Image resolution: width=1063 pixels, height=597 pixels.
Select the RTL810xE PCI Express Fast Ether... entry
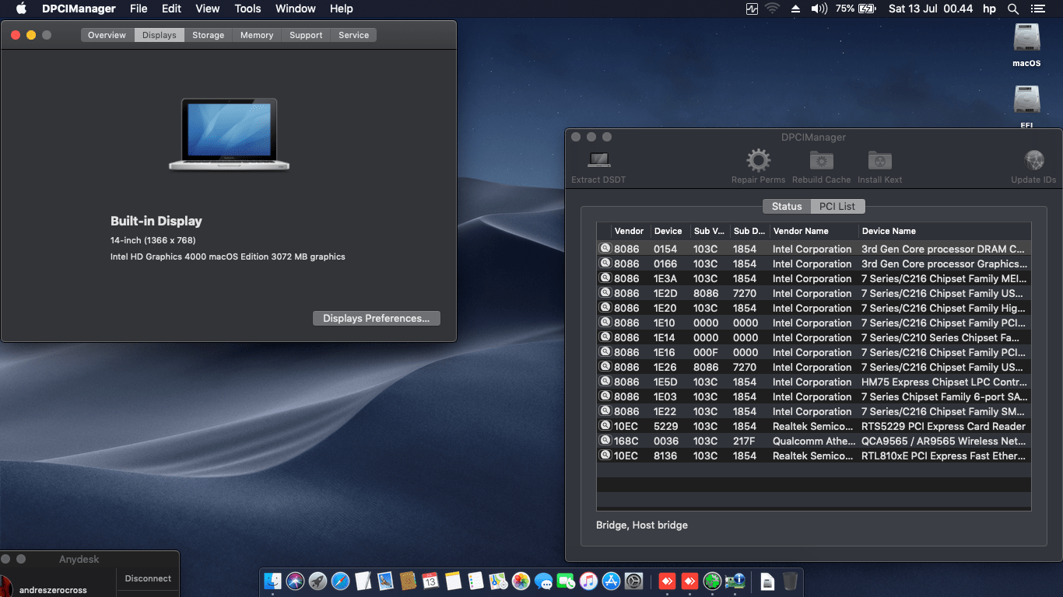(944, 456)
